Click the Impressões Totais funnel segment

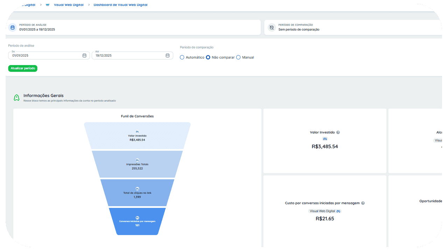pyautogui.click(x=137, y=164)
